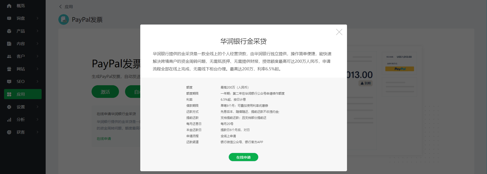Expand the 设置 submenu chevron

click(x=38, y=107)
